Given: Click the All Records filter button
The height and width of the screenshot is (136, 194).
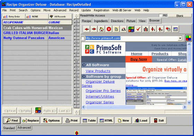Looking at the screenshot, I should tap(60, 17).
